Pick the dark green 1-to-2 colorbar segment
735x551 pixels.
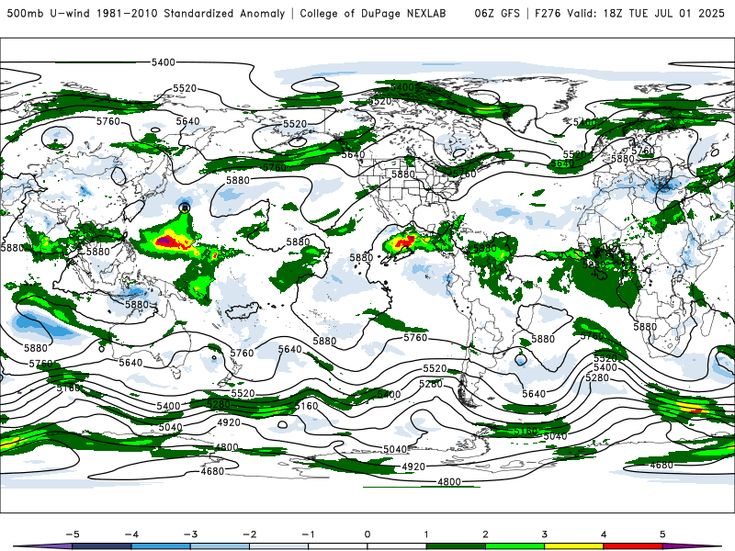coord(456,546)
